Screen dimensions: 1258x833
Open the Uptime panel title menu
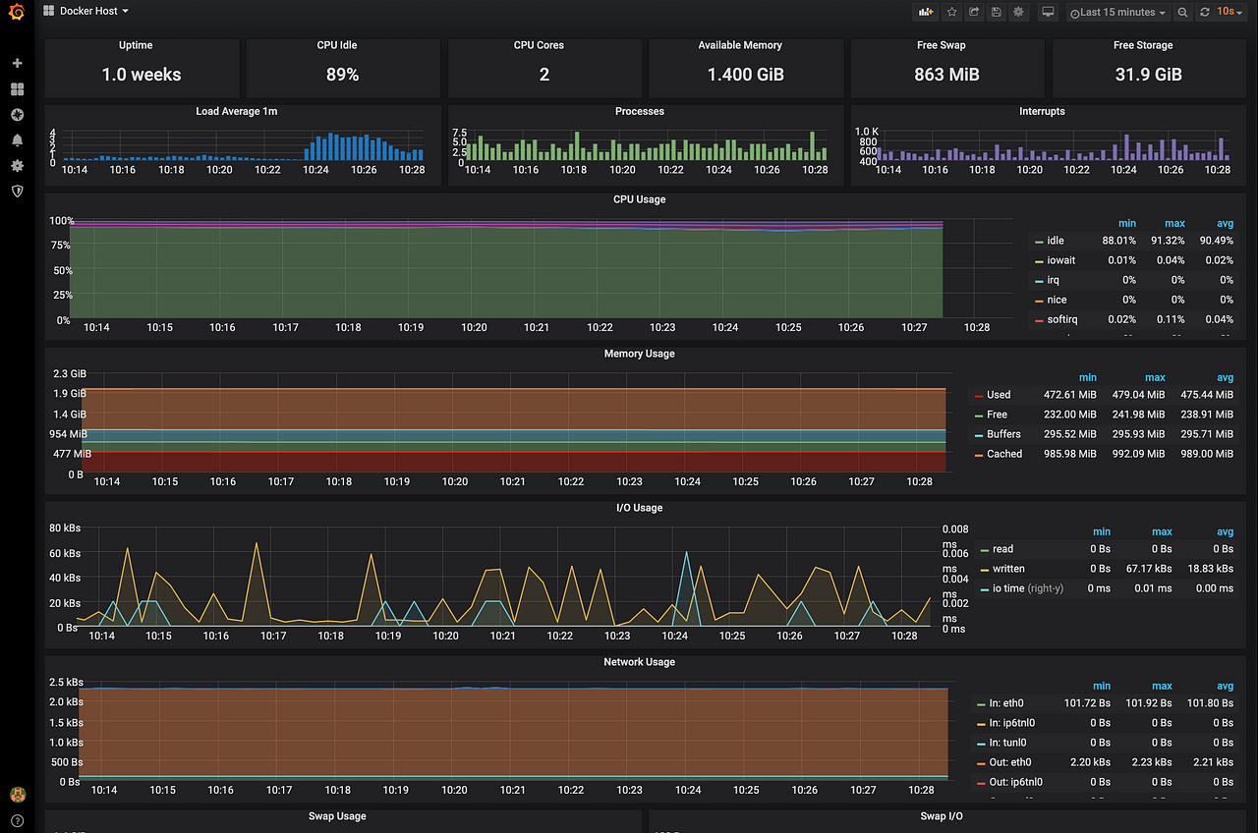pyautogui.click(x=136, y=45)
